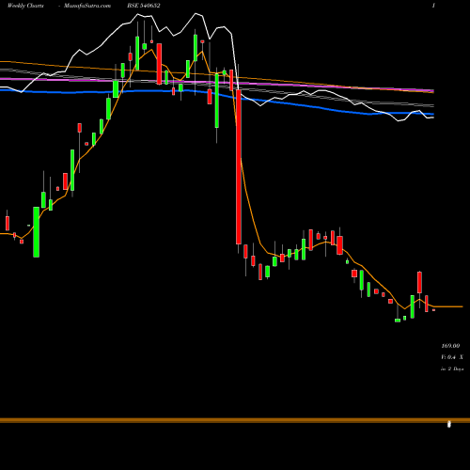Click the '169.09' price value
The image size is (470, 470).
(x=450, y=346)
